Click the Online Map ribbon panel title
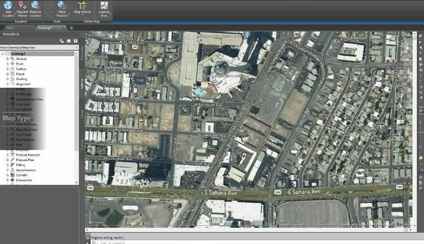424x244 pixels. 92,21
